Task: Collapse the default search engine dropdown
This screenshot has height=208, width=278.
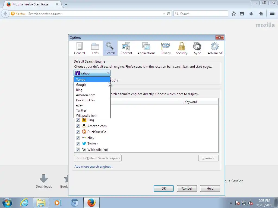Action: [92, 73]
